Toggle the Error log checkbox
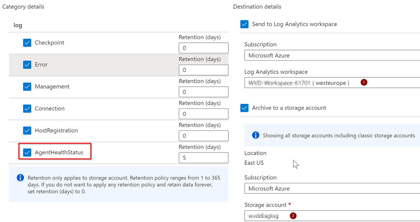 coord(27,65)
